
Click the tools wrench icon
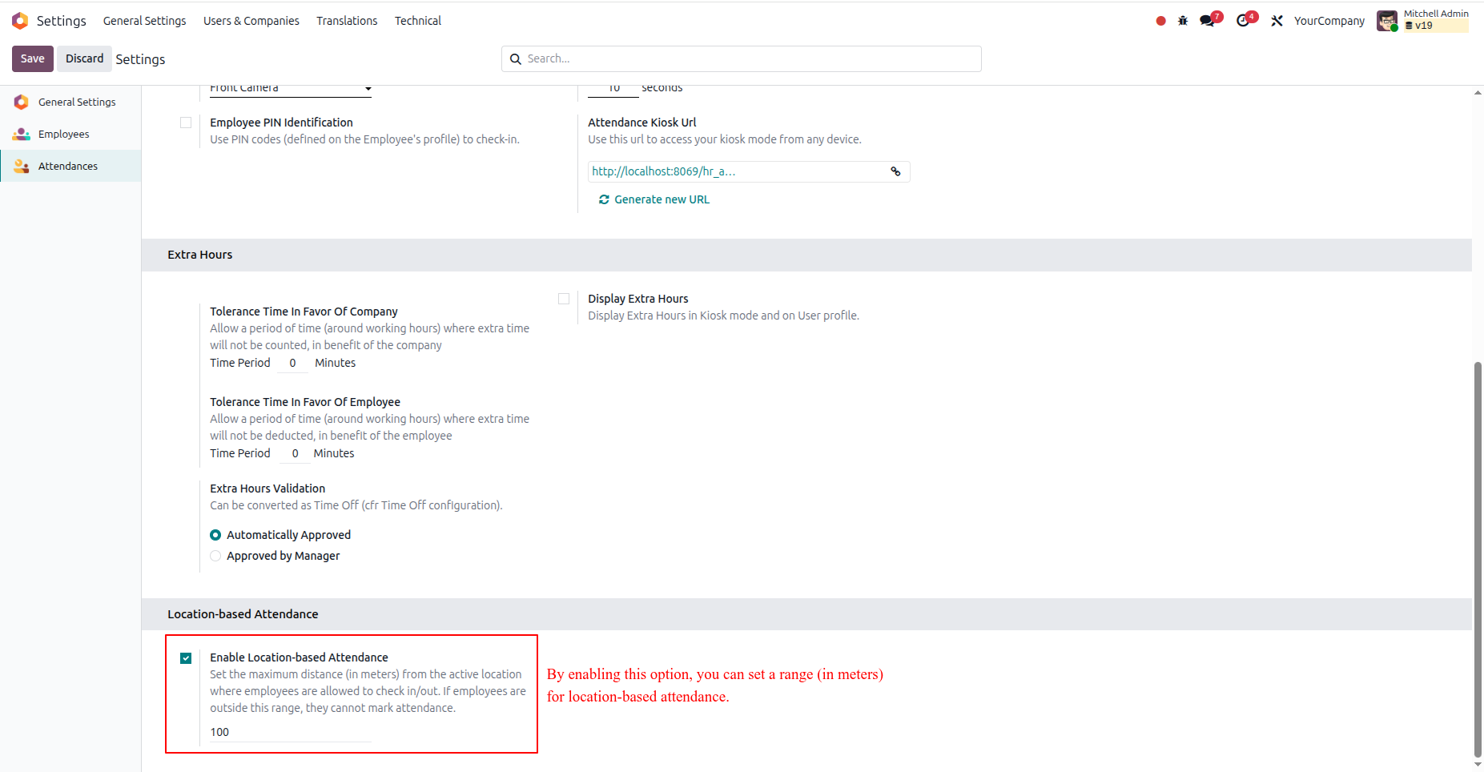click(x=1277, y=21)
